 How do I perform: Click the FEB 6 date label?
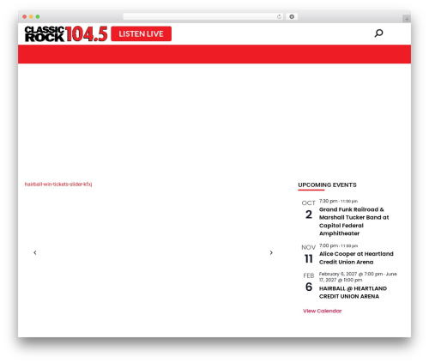click(x=309, y=282)
